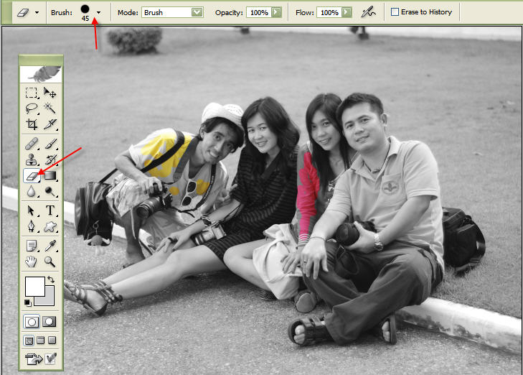Choose Standard Screen Mode
The width and height of the screenshot is (523, 375).
tap(29, 341)
